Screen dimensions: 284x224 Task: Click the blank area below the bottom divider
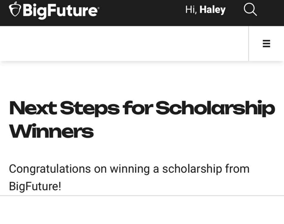[x=142, y=210]
